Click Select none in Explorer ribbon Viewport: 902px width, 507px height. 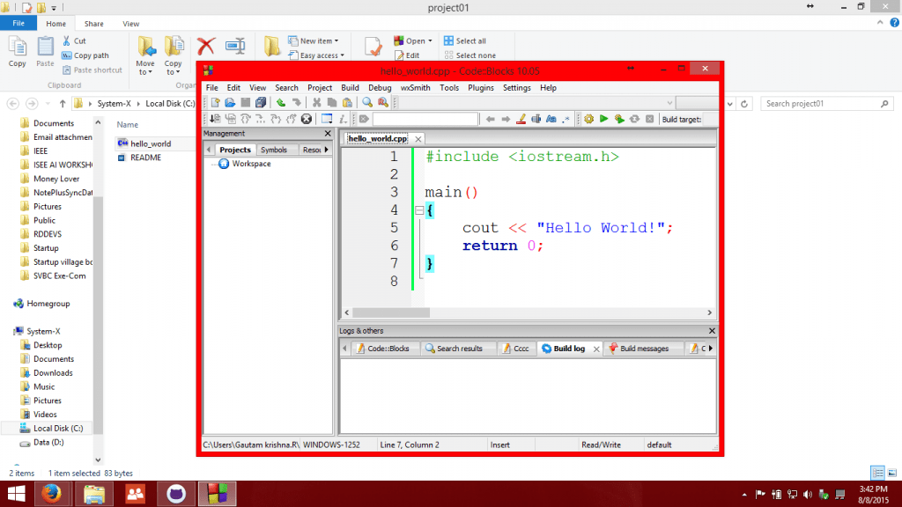[x=470, y=55]
